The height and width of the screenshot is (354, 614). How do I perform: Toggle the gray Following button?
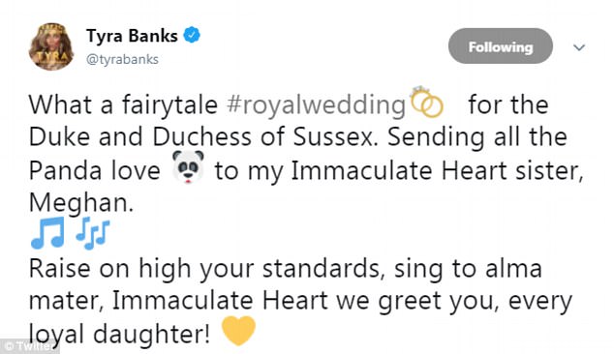501,46
